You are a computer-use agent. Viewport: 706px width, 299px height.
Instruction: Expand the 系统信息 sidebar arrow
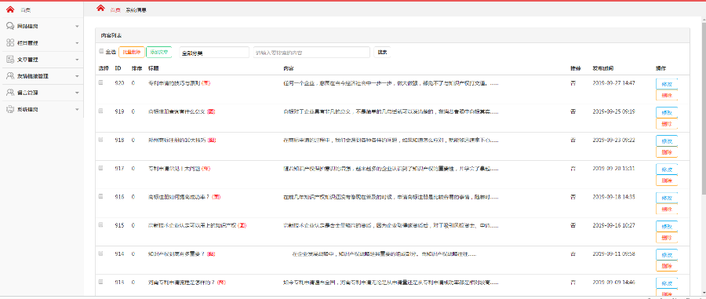pyautogui.click(x=77, y=110)
